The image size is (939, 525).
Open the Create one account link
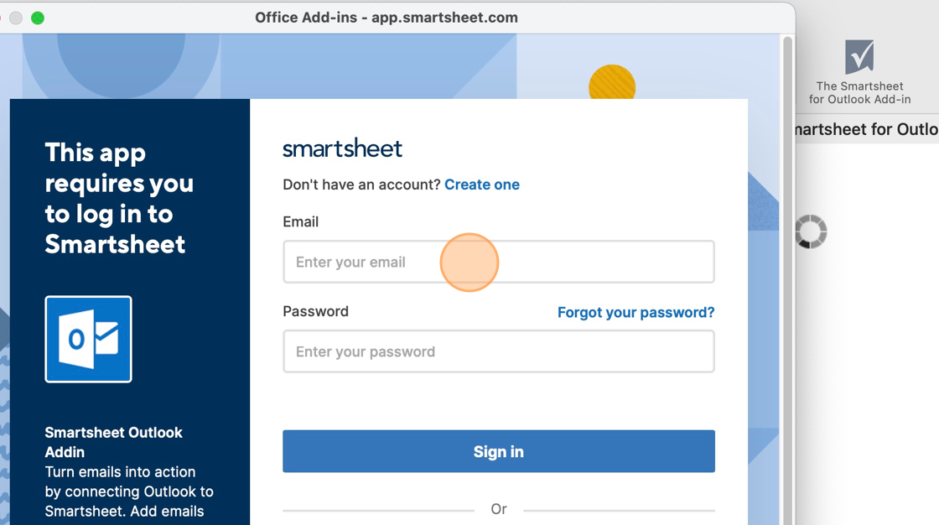(482, 185)
